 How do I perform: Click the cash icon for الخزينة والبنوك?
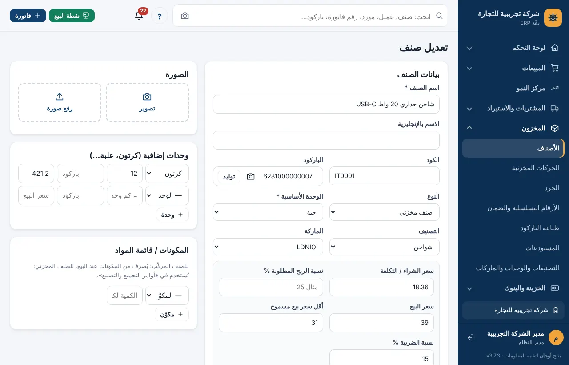(555, 288)
